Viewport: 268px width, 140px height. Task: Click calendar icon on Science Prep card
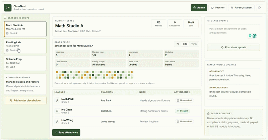7,67
